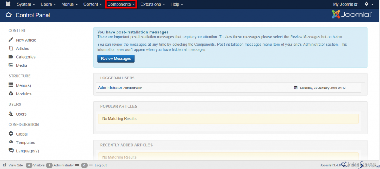Go to New Article in sidebar

pyautogui.click(x=26, y=40)
